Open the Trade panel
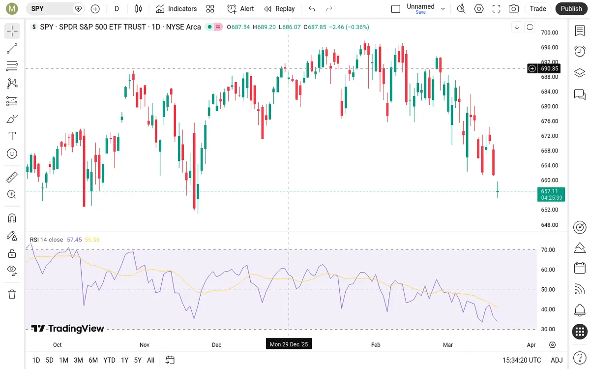 click(x=538, y=8)
